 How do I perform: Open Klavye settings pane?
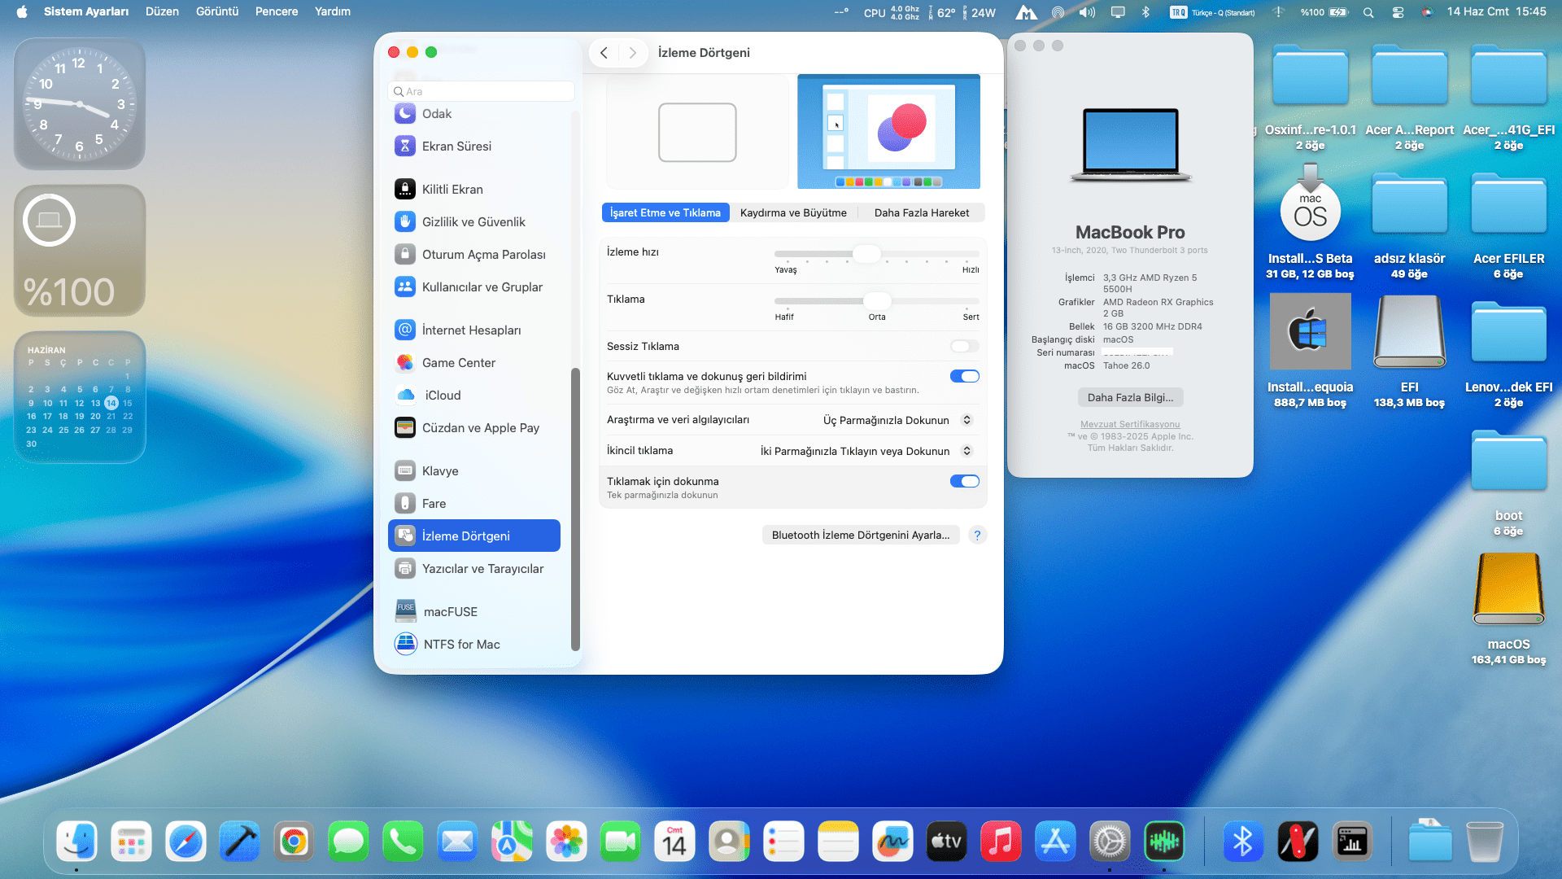(439, 471)
